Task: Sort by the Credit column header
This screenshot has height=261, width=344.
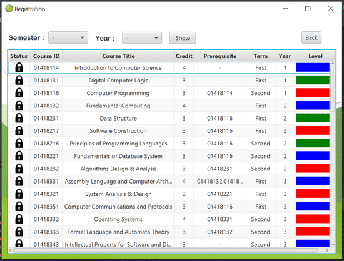Action: click(184, 56)
